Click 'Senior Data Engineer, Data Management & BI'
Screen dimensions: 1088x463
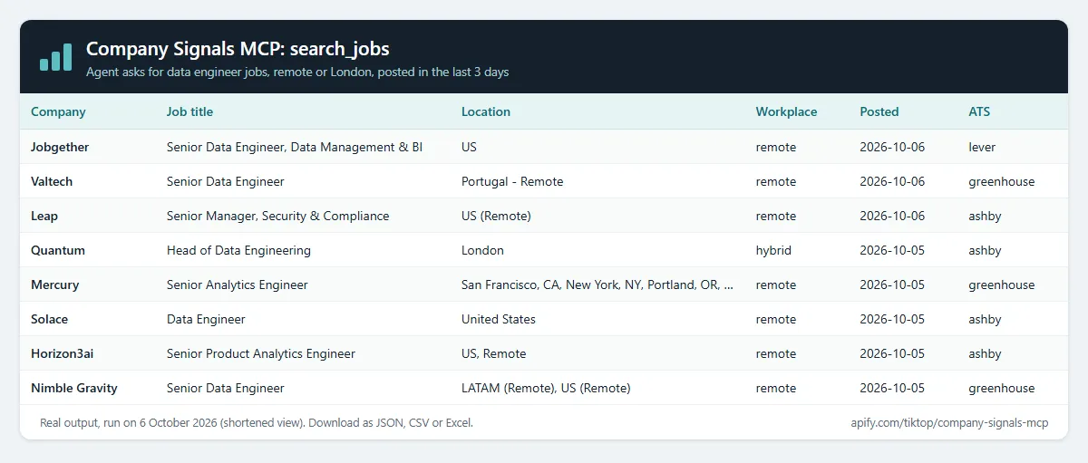pyautogui.click(x=295, y=147)
